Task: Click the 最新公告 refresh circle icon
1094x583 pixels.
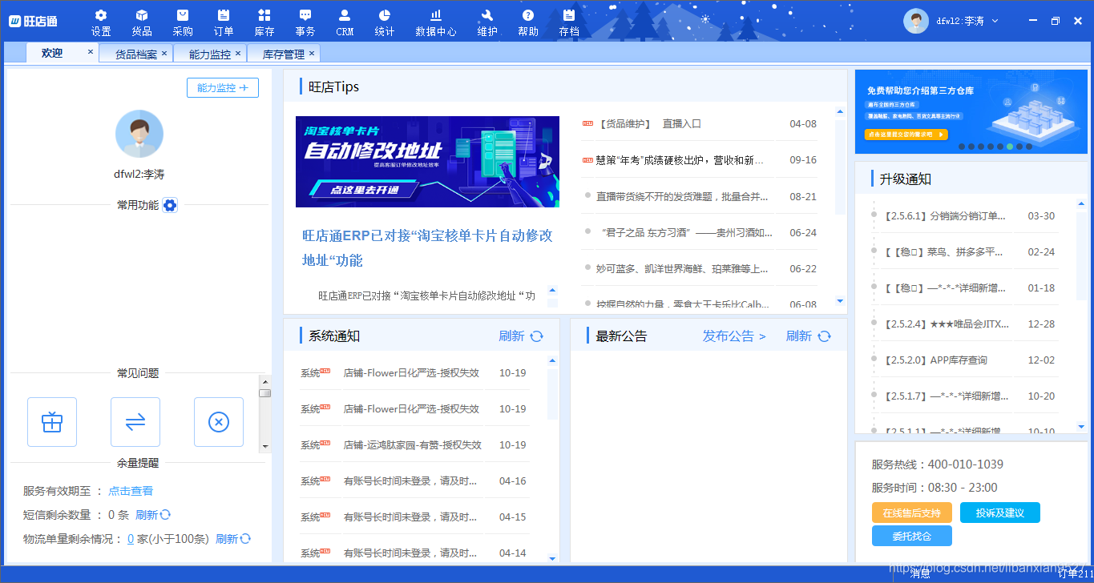Action: (x=825, y=336)
